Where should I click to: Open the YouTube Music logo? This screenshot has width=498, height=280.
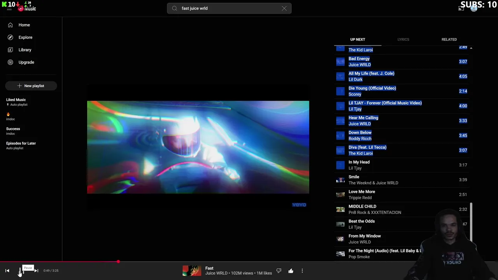pyautogui.click(x=27, y=8)
